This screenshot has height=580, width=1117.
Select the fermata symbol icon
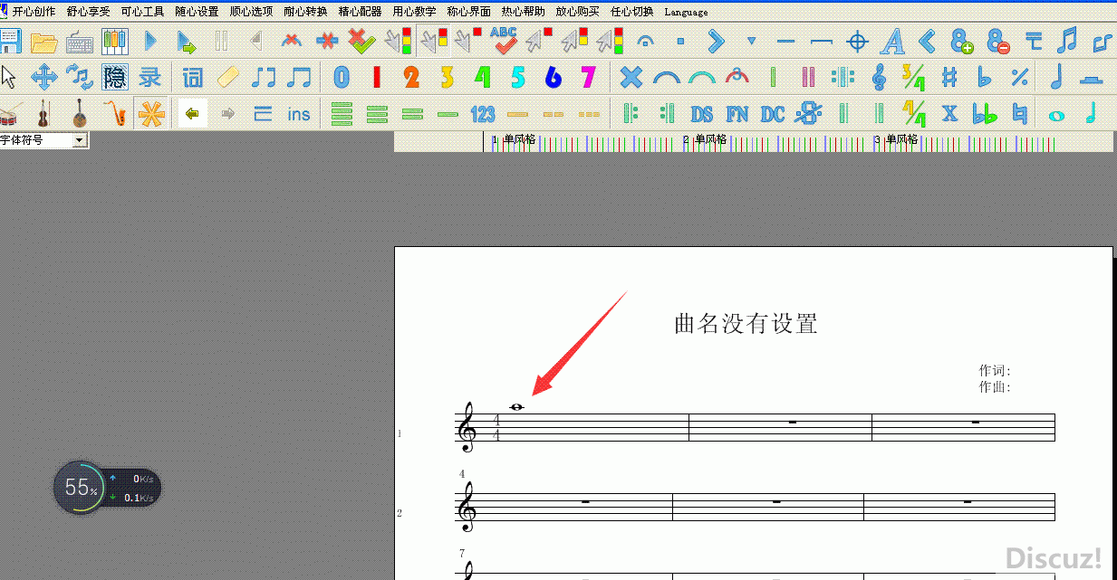(646, 42)
